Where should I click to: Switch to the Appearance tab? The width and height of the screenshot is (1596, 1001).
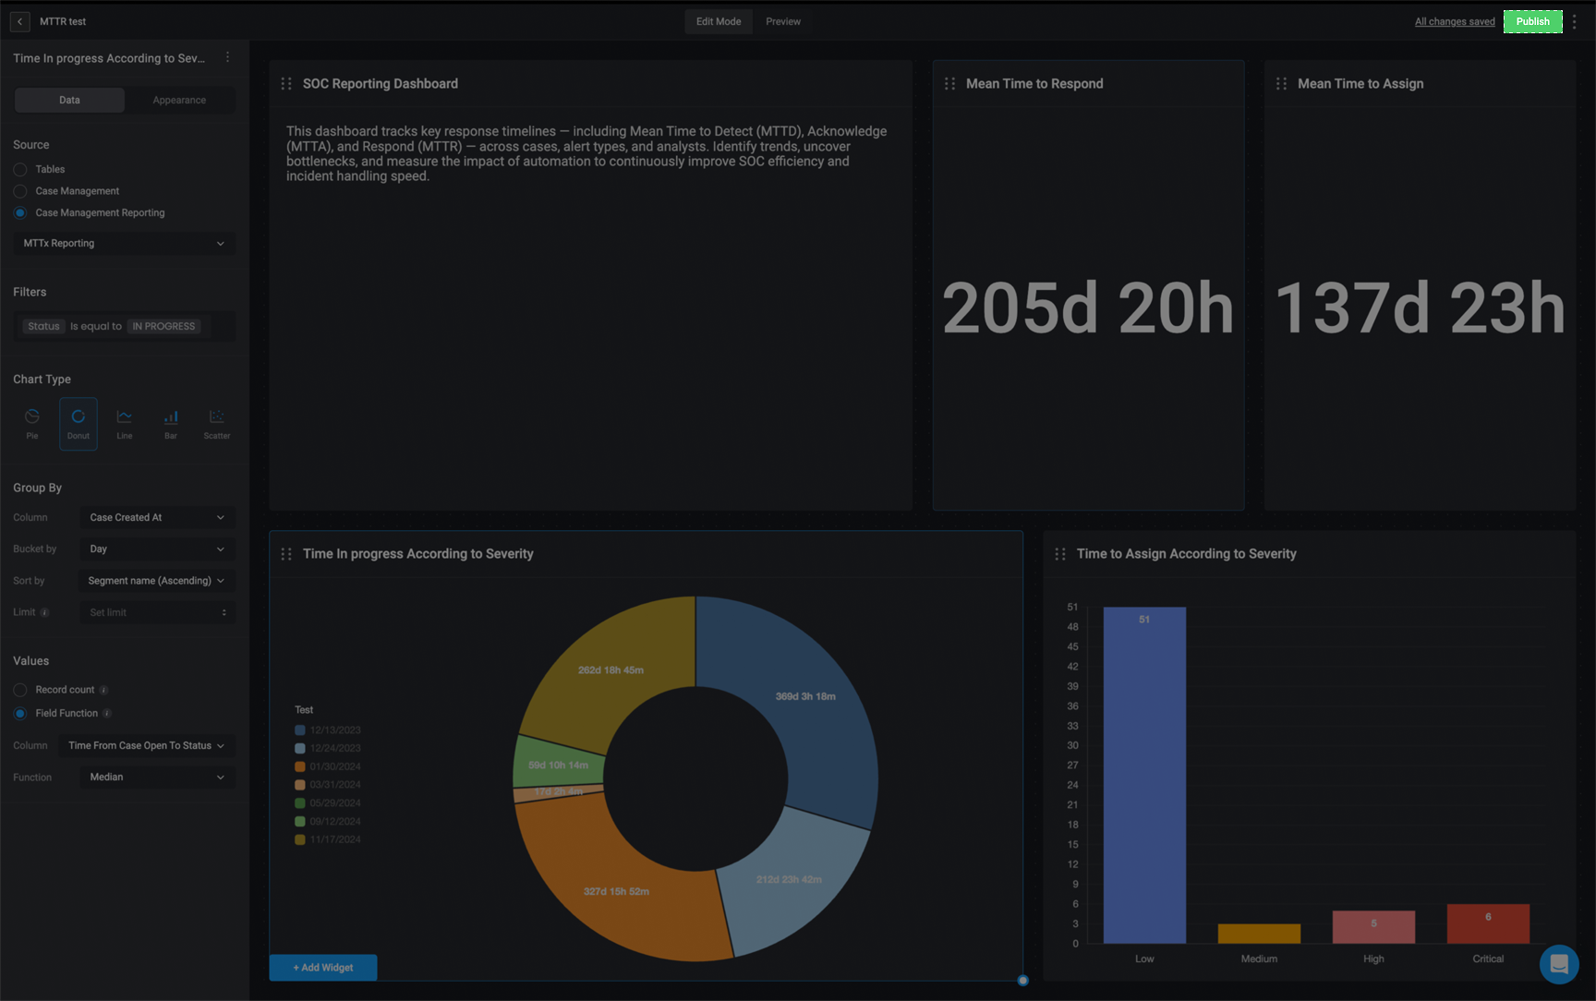point(179,100)
